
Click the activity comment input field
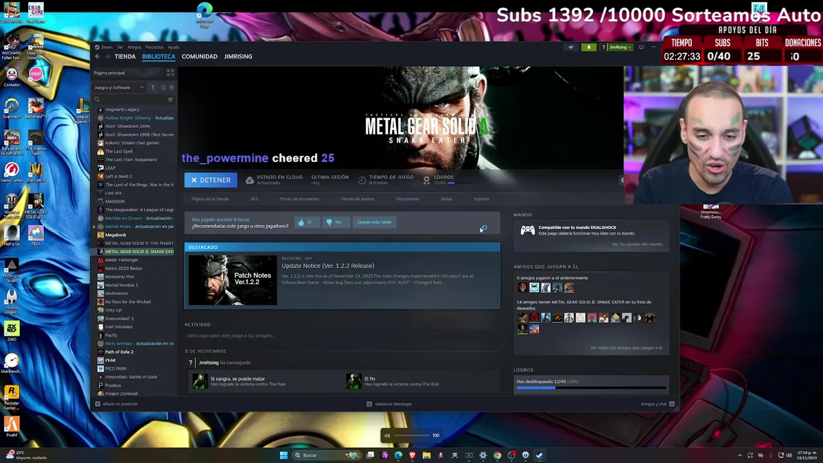341,336
